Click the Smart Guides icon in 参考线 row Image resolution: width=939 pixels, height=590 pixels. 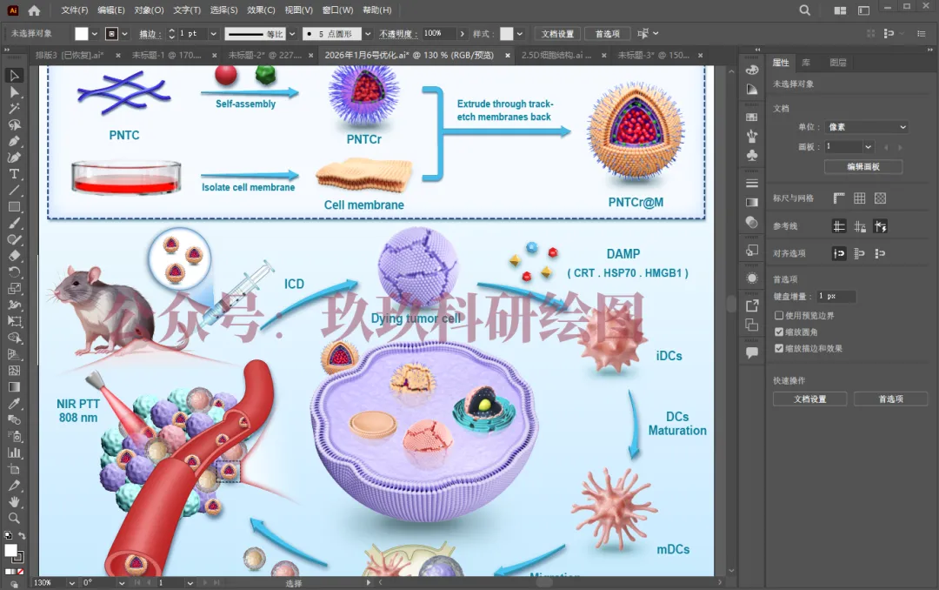click(880, 226)
